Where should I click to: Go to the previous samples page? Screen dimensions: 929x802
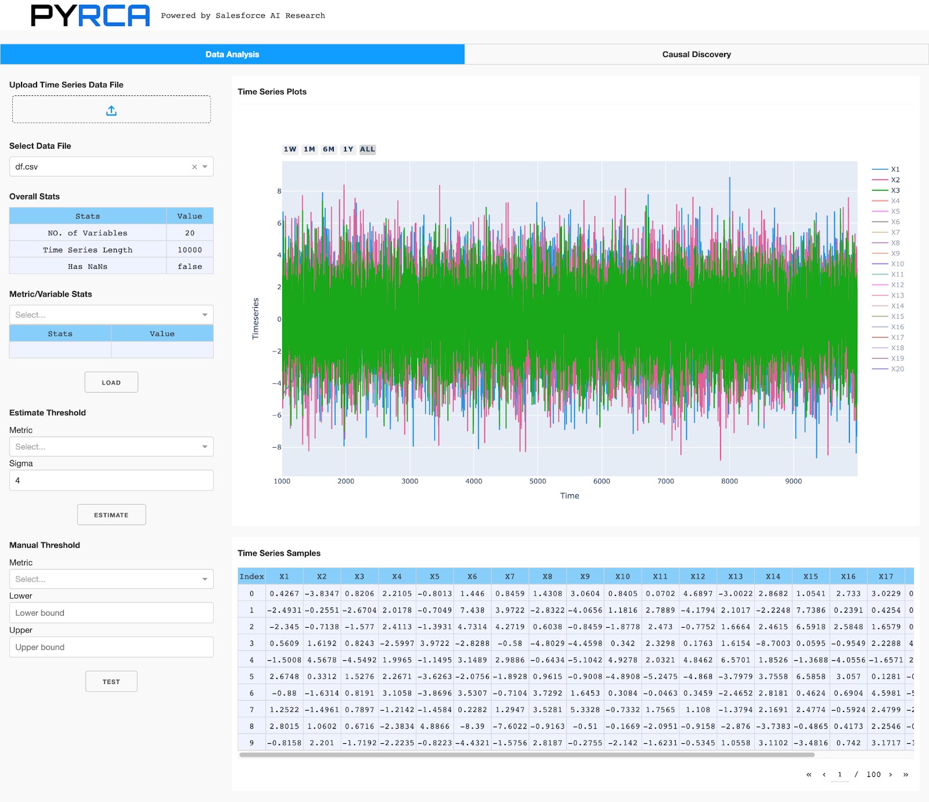824,774
